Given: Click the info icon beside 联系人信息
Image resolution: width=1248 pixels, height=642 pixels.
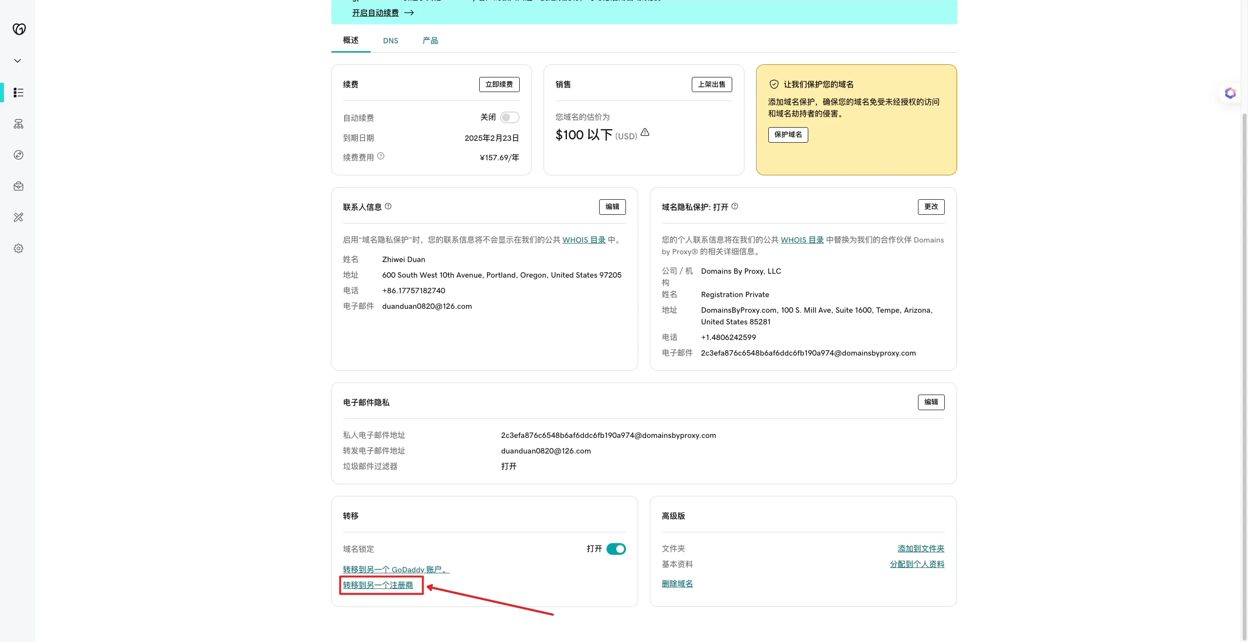Looking at the screenshot, I should pyautogui.click(x=388, y=207).
